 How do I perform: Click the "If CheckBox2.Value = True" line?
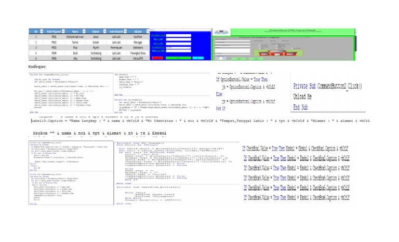click(x=297, y=158)
